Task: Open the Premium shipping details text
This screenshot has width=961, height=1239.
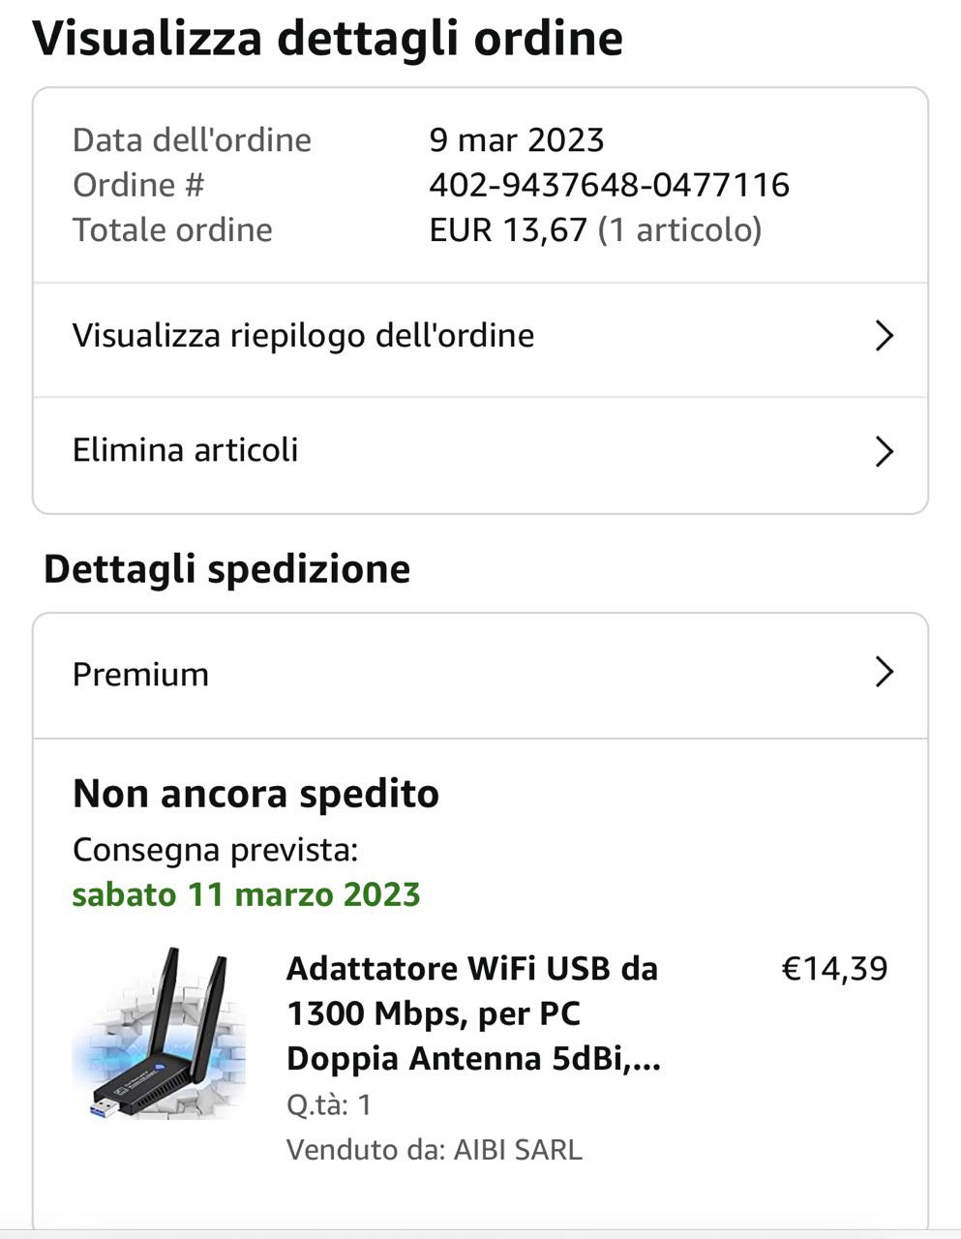Action: pyautogui.click(x=140, y=675)
